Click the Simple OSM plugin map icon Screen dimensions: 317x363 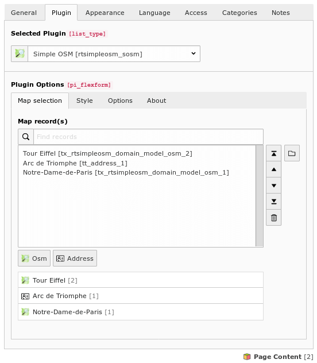pyautogui.click(x=20, y=54)
